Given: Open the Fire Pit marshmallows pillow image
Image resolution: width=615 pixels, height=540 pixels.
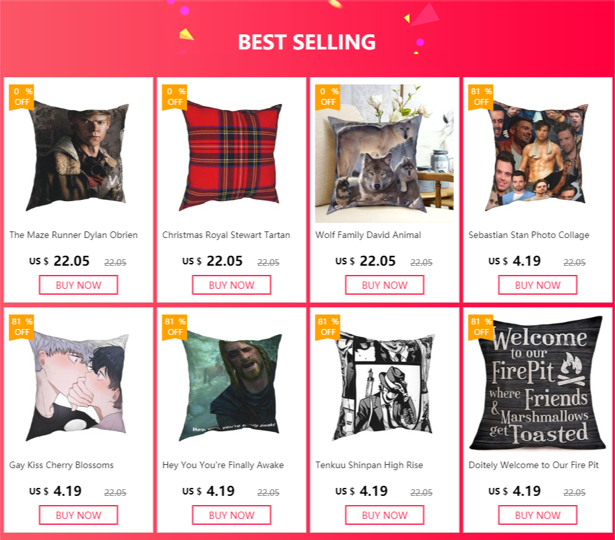Looking at the screenshot, I should tap(538, 385).
